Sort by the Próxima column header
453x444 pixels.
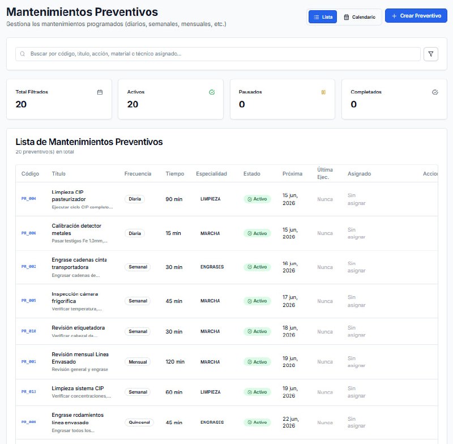coord(292,174)
